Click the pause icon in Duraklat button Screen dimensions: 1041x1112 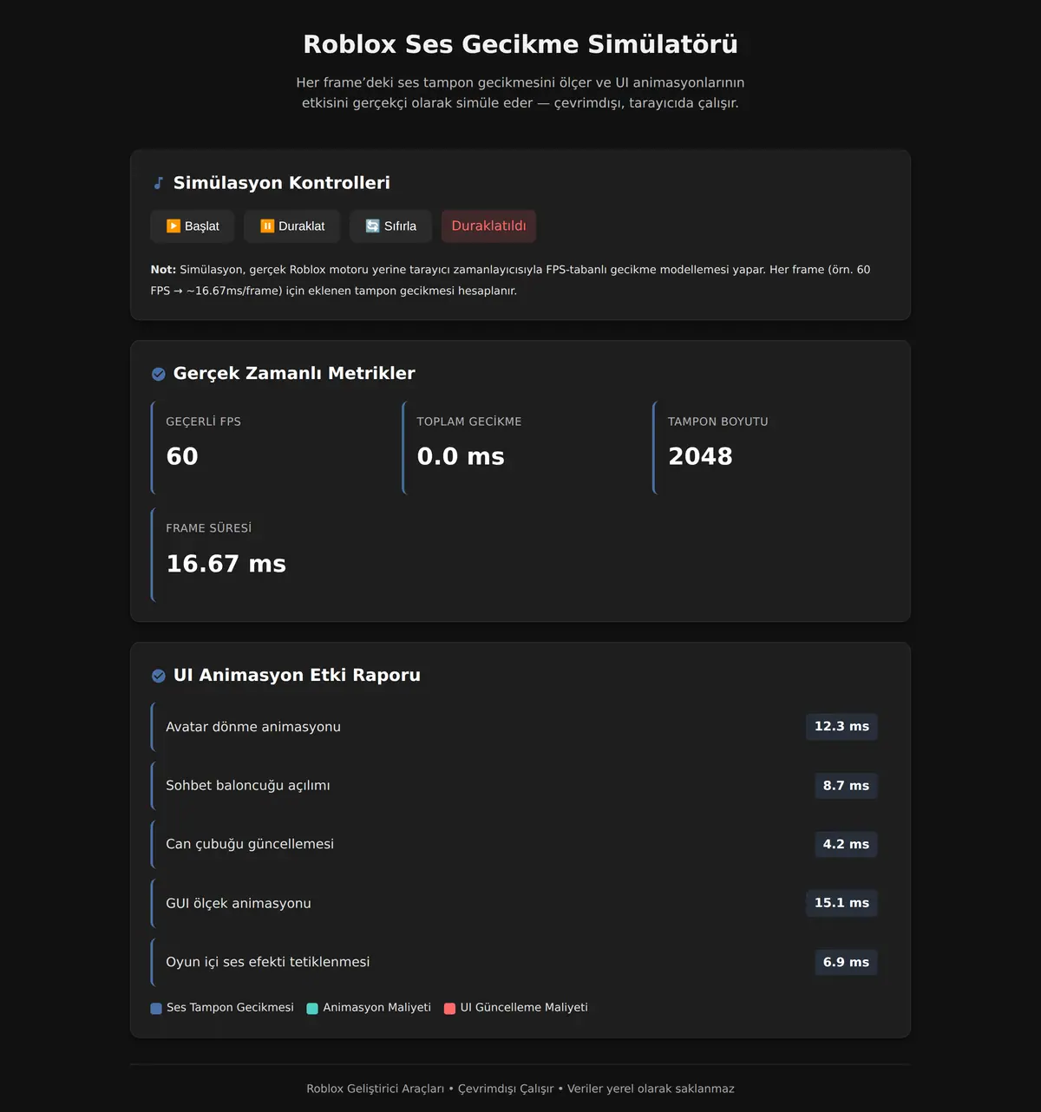(267, 226)
